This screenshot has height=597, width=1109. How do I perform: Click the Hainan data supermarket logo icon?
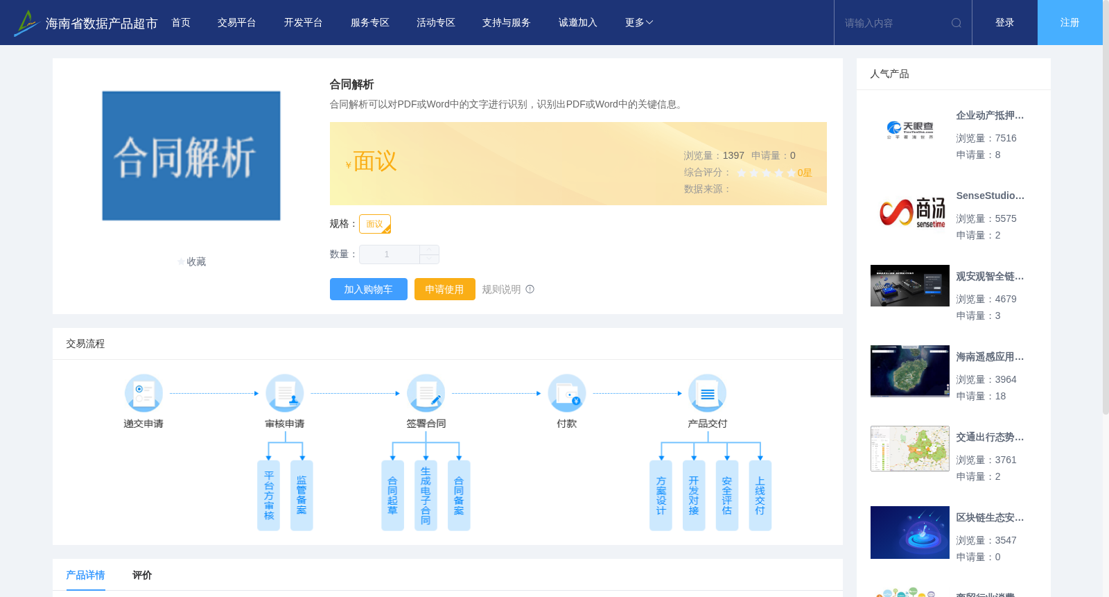(x=26, y=23)
